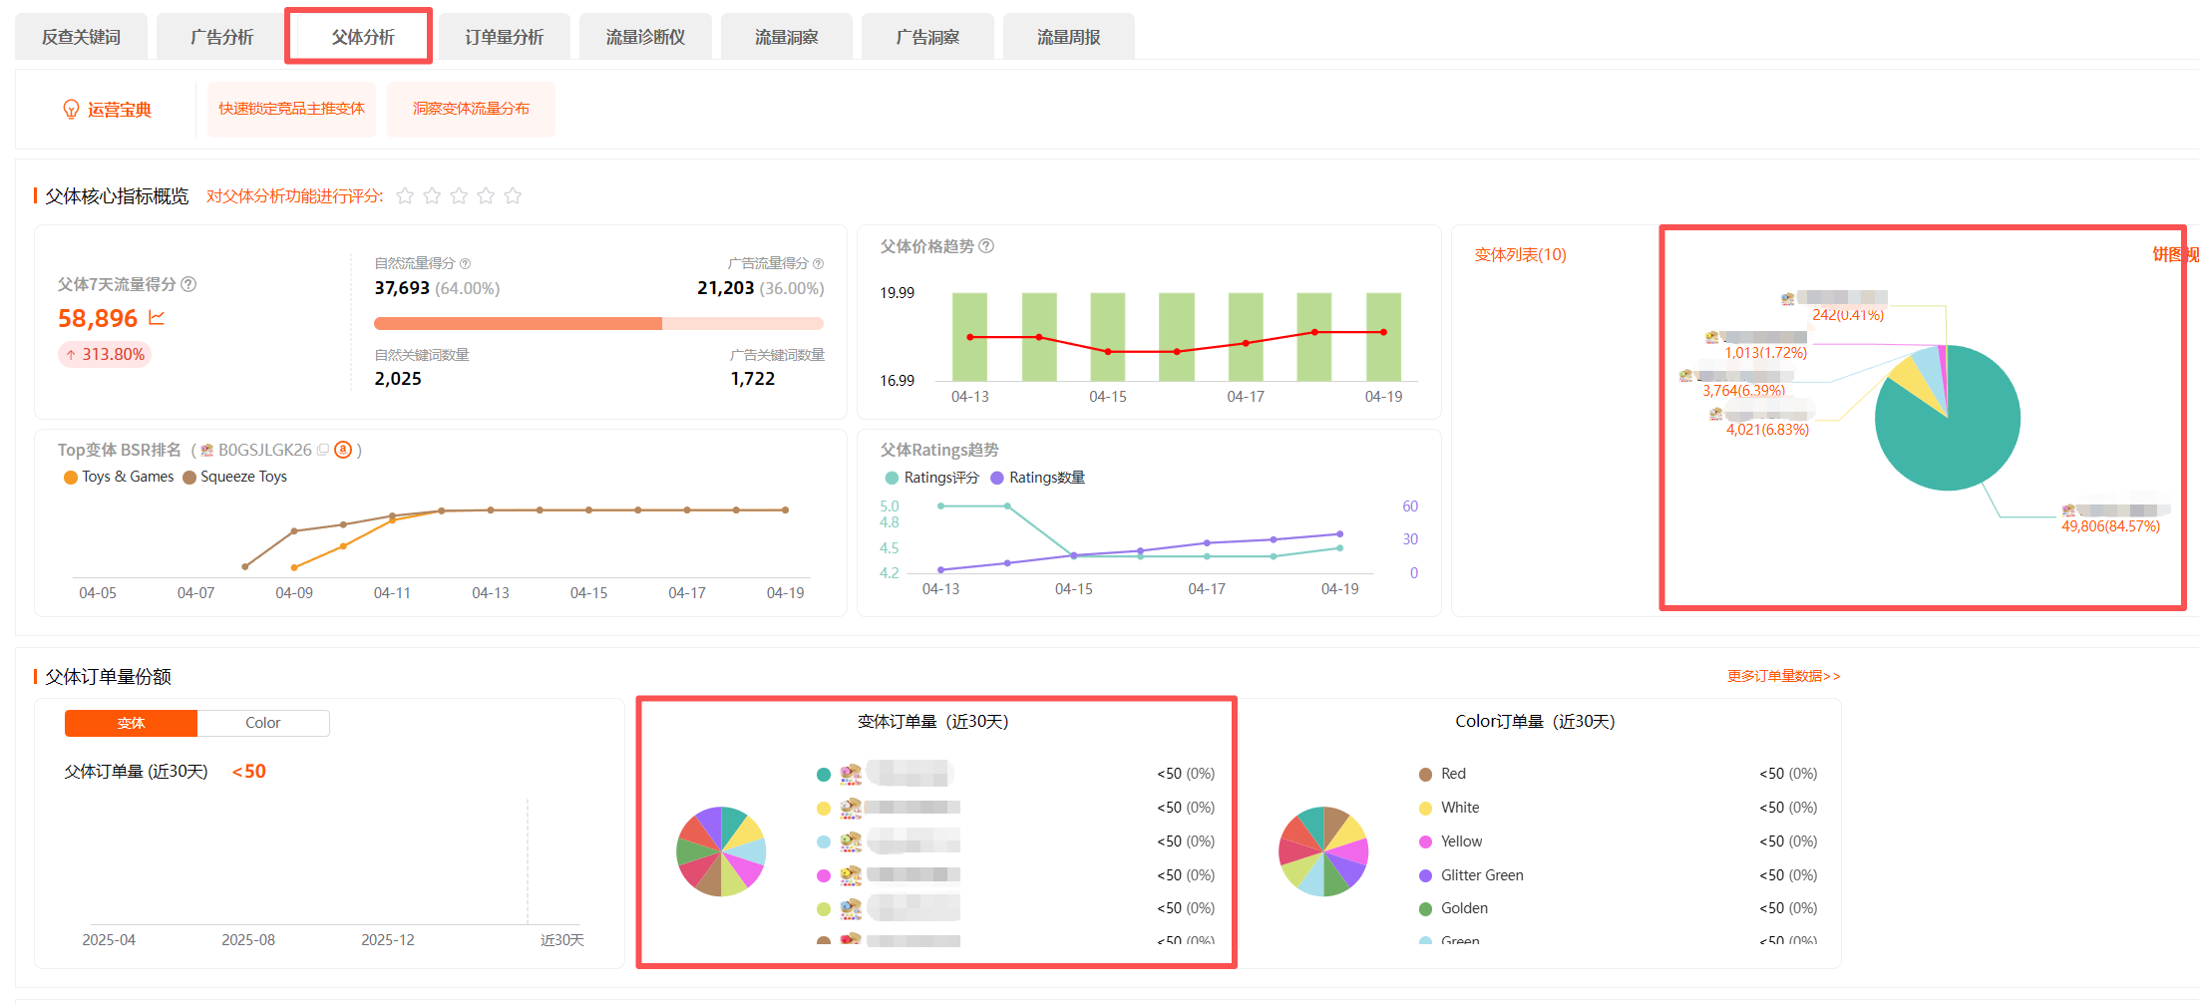This screenshot has height=1005, width=2199.
Task: Click the 运营宝典 lightbulb icon
Action: click(x=71, y=110)
